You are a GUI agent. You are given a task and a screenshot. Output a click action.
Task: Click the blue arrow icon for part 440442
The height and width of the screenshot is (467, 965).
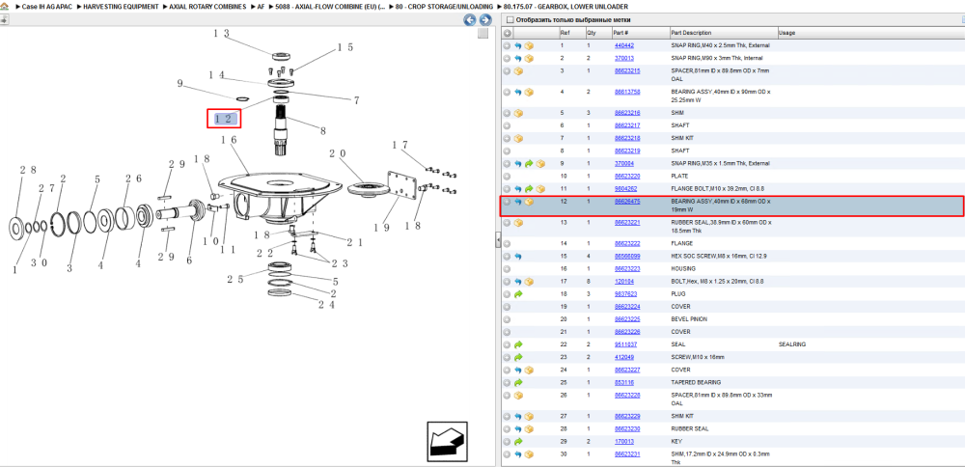pyautogui.click(x=518, y=46)
